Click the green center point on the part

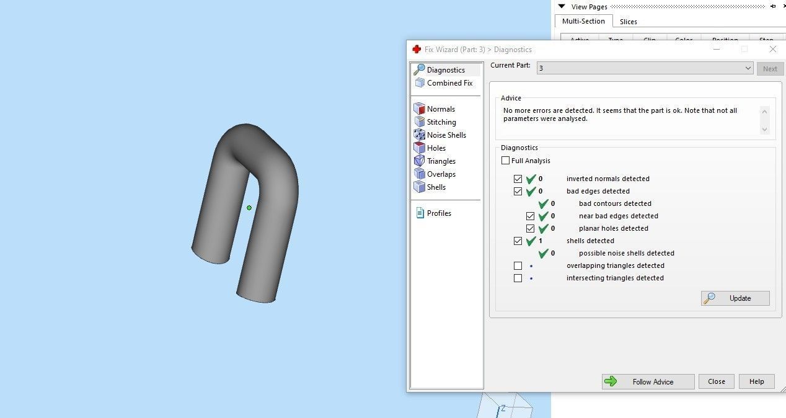(x=249, y=208)
